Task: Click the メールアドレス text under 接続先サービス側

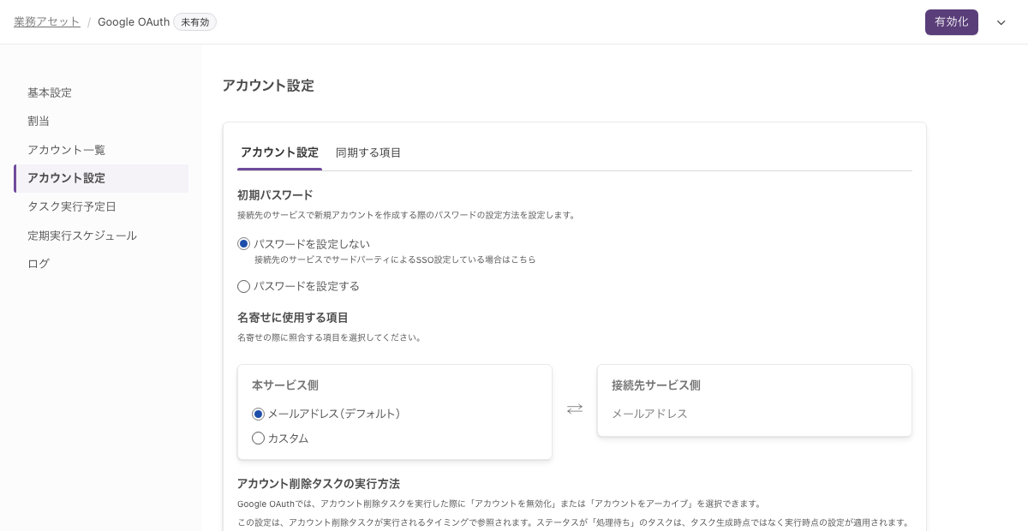Action: tap(649, 414)
